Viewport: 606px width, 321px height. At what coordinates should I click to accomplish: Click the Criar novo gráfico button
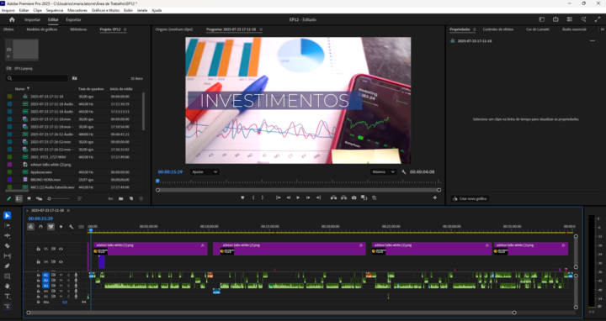[x=470, y=198]
